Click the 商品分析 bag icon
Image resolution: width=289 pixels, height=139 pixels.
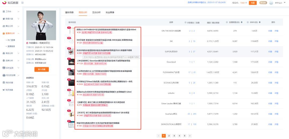point(4,53)
